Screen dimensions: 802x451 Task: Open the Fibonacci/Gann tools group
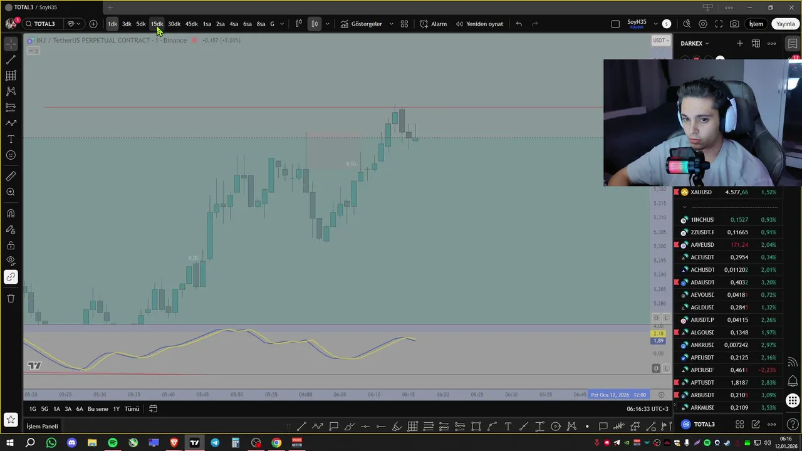point(11,75)
